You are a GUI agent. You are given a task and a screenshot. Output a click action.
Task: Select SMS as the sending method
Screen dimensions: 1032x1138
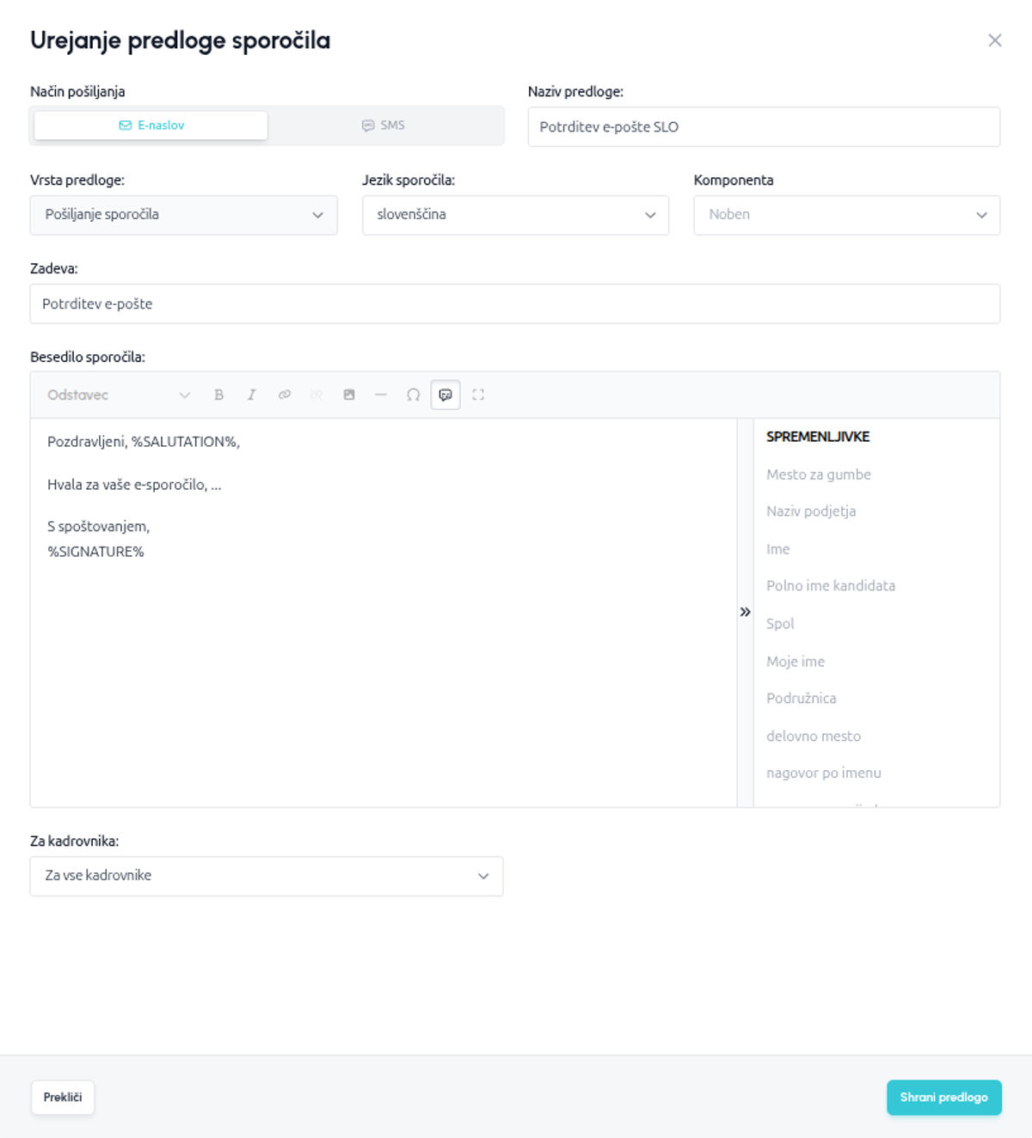click(x=384, y=125)
